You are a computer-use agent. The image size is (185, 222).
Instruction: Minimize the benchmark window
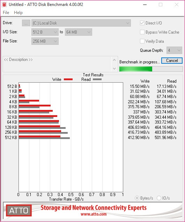coord(145,5)
